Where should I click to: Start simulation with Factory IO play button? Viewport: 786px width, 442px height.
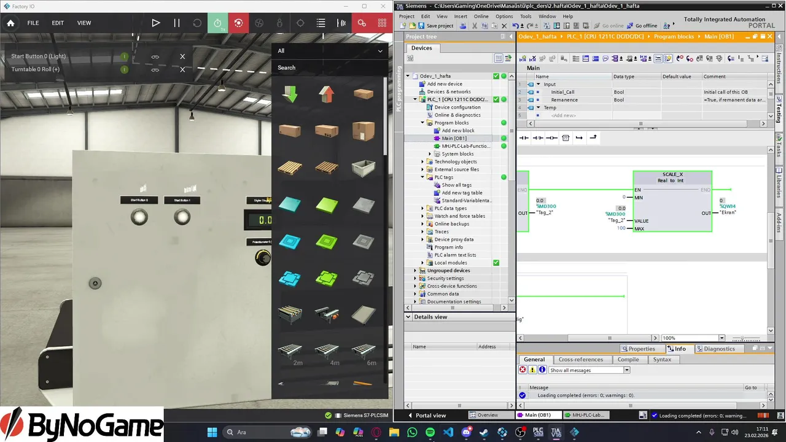pyautogui.click(x=156, y=23)
